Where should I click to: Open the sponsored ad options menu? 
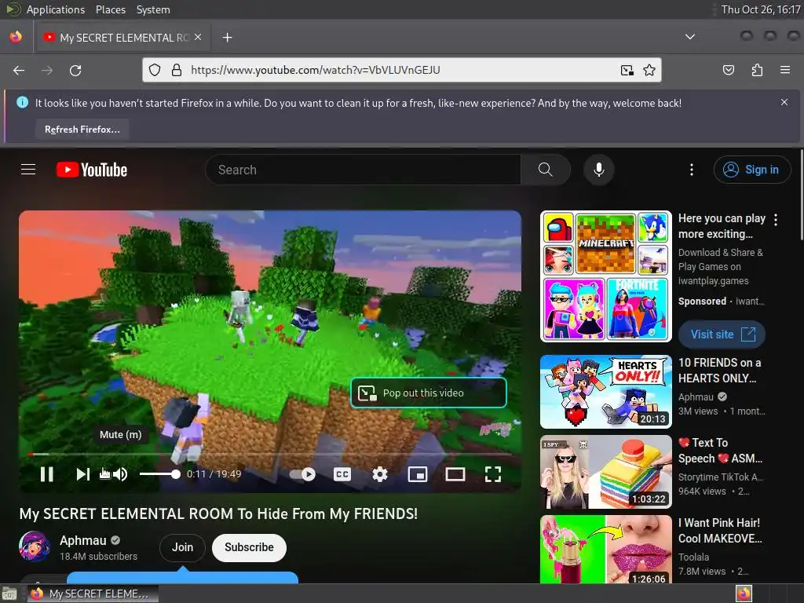coord(776,220)
